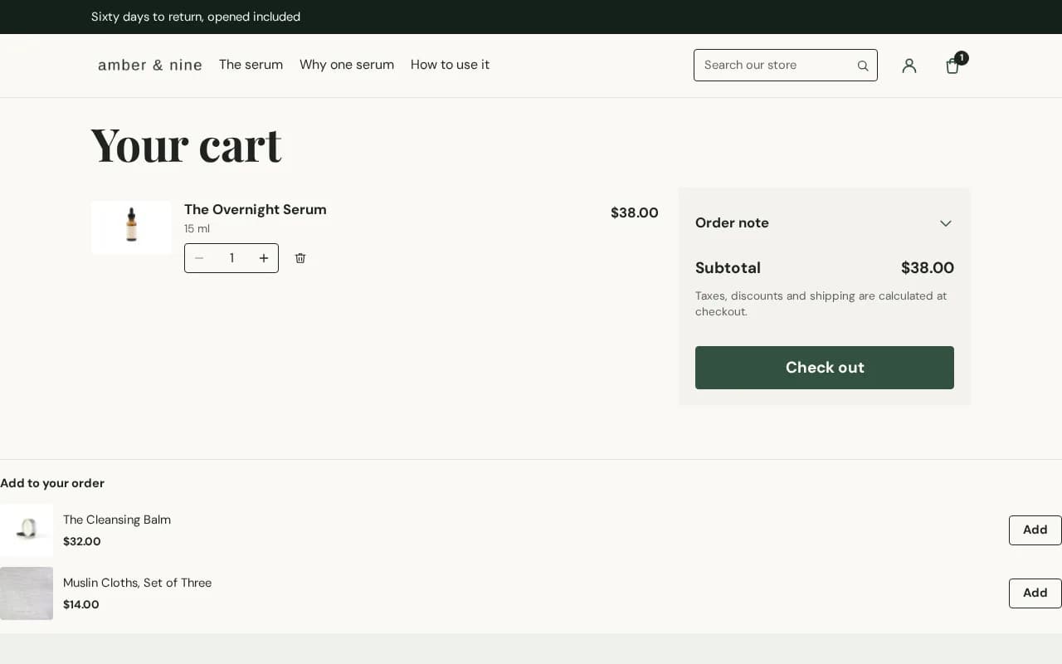Screen dimensions: 1062x664
Task: Increase serum quantity with plus button
Action: [x=264, y=258]
